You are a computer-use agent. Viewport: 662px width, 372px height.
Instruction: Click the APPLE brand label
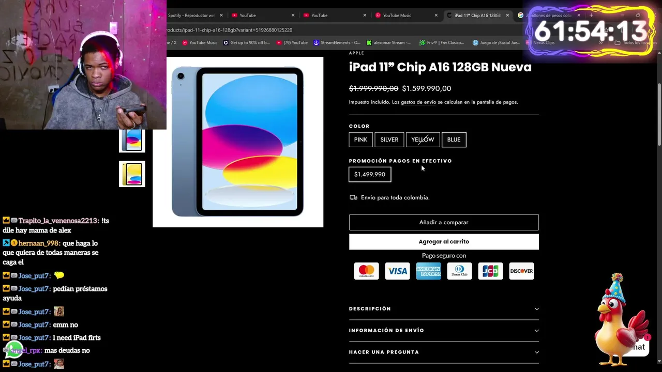[x=356, y=53]
